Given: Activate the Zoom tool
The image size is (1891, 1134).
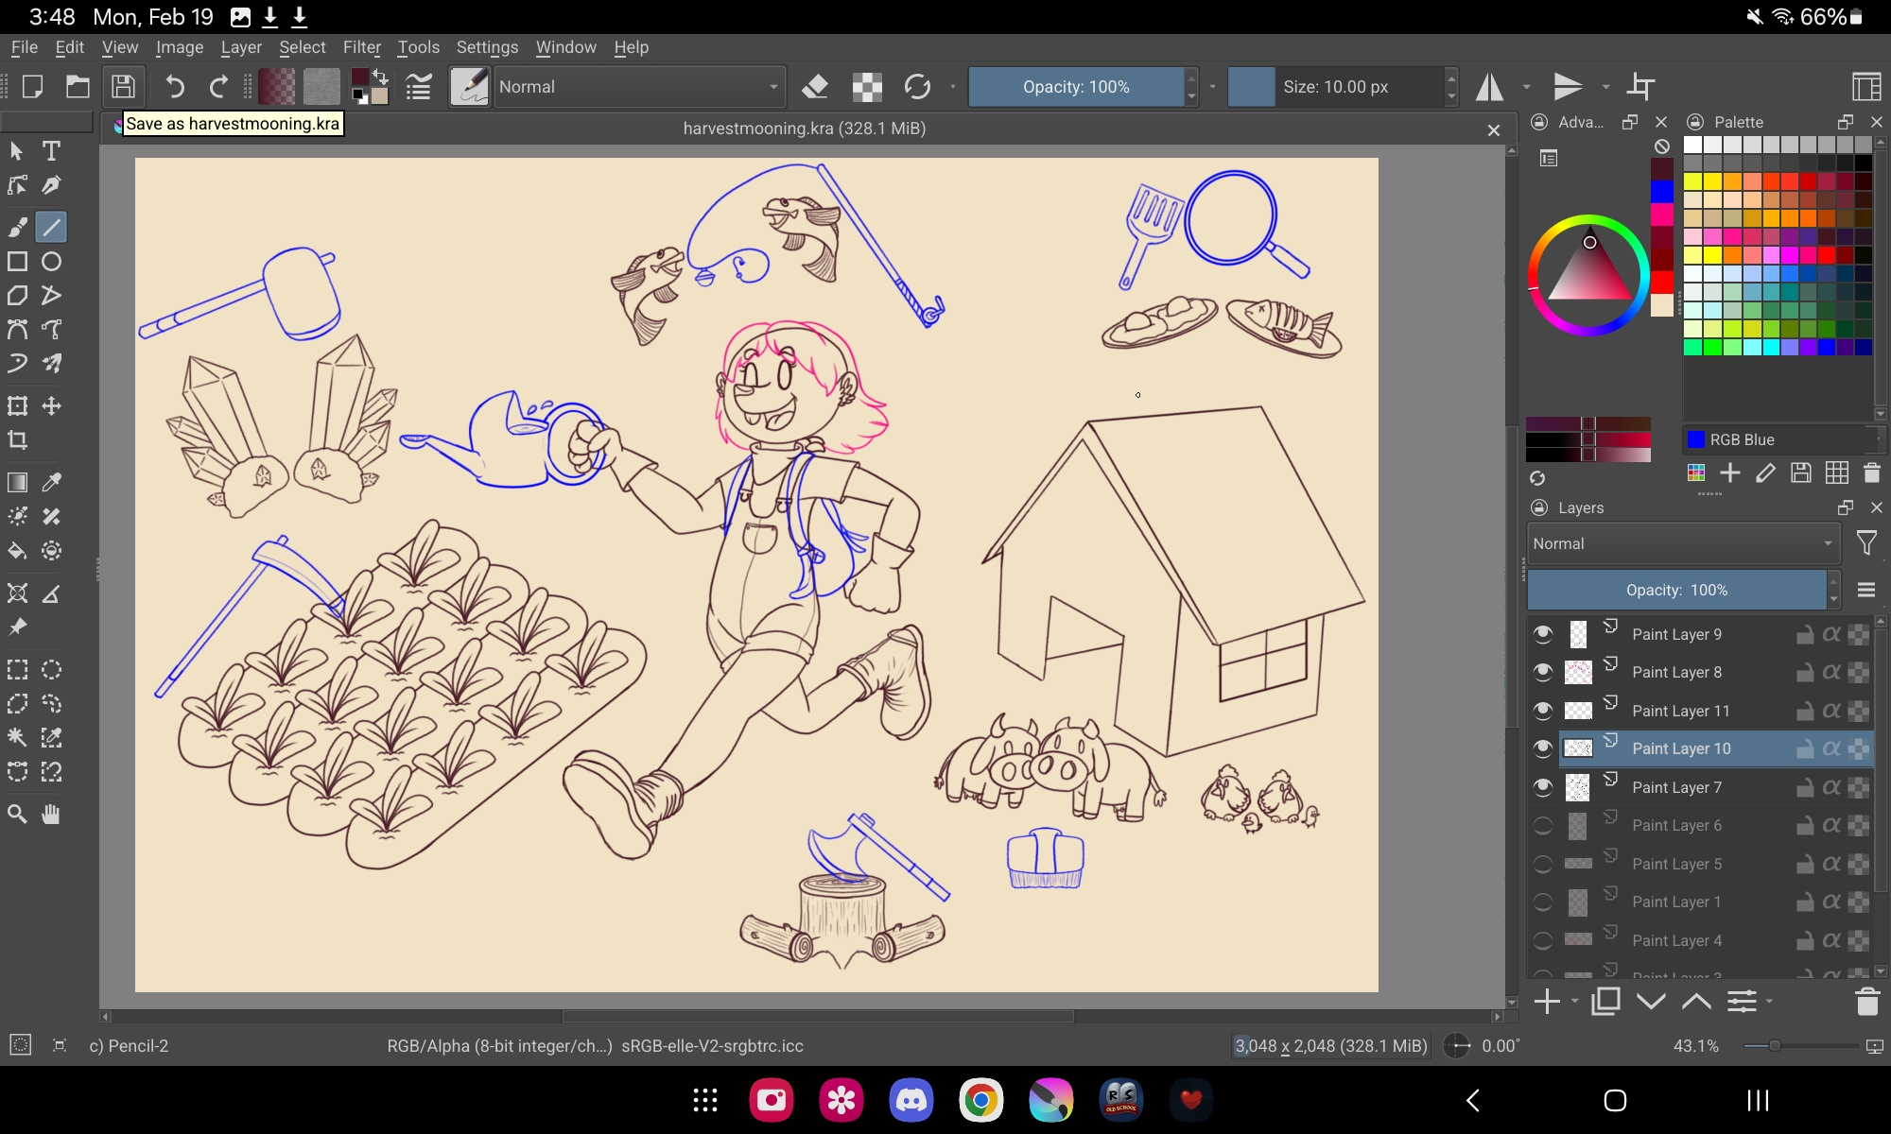Looking at the screenshot, I should point(17,814).
